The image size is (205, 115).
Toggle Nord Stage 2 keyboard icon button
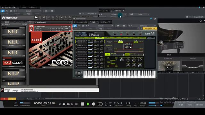tap(31, 30)
